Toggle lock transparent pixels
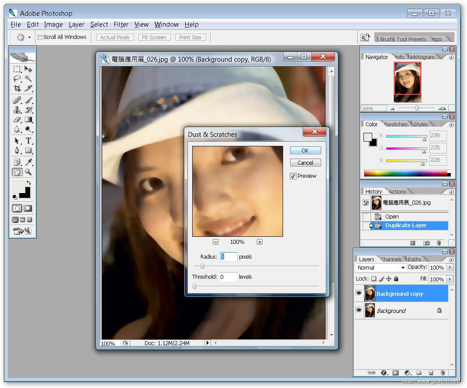Screen dimensions: 467x388 tap(374, 279)
